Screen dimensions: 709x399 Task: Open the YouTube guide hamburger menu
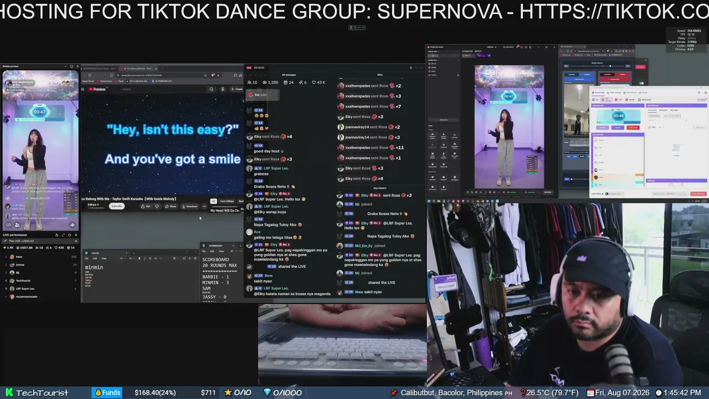(84, 89)
